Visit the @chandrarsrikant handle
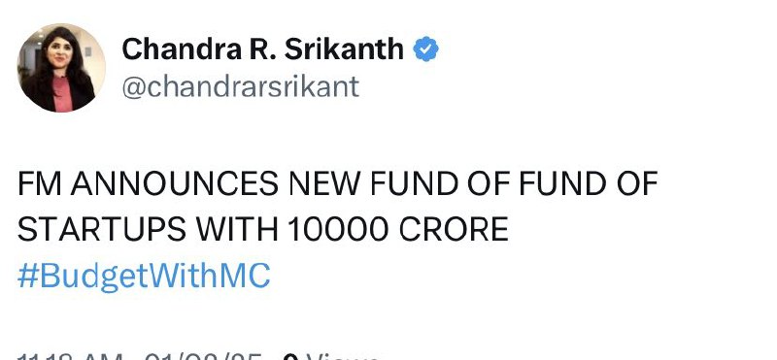Screen dimensions: 777x360 point(240,86)
